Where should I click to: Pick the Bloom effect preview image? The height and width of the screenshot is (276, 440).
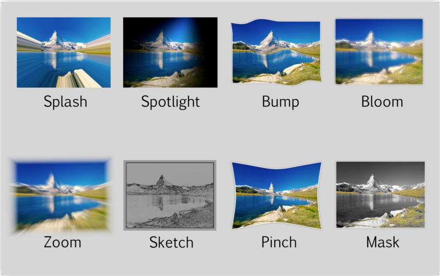click(x=379, y=51)
